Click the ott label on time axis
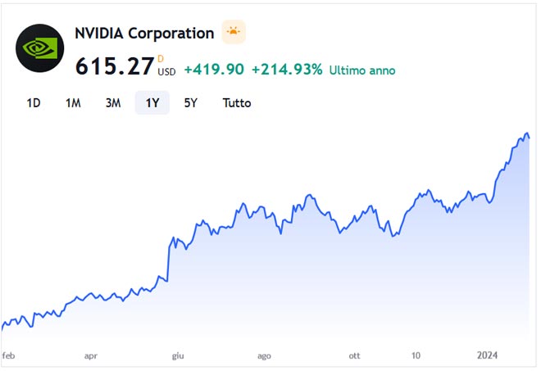The height and width of the screenshot is (371, 541). (x=354, y=355)
